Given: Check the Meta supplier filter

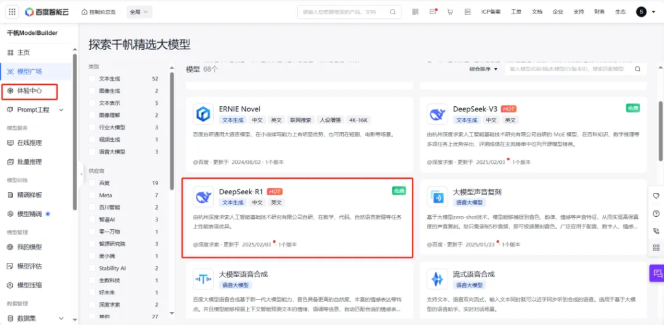Looking at the screenshot, I should pos(92,196).
